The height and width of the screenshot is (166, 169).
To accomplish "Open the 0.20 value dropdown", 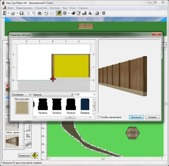I will (85, 95).
